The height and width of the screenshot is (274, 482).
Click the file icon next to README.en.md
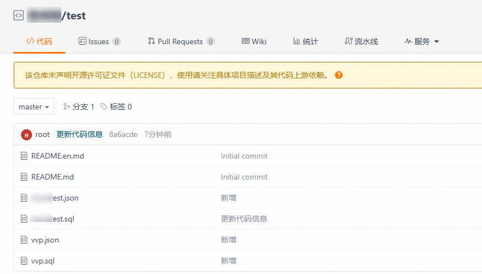(x=24, y=156)
